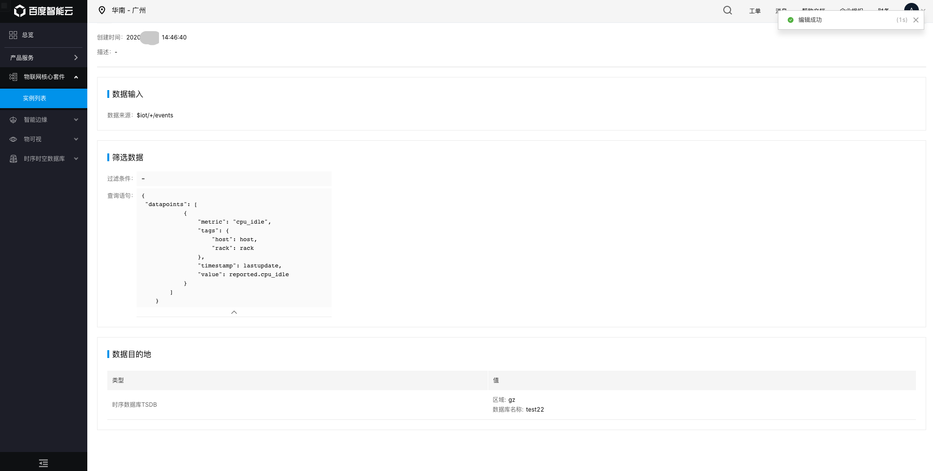The image size is (933, 471).
Task: Open the search magnifier icon
Action: pyautogui.click(x=727, y=10)
